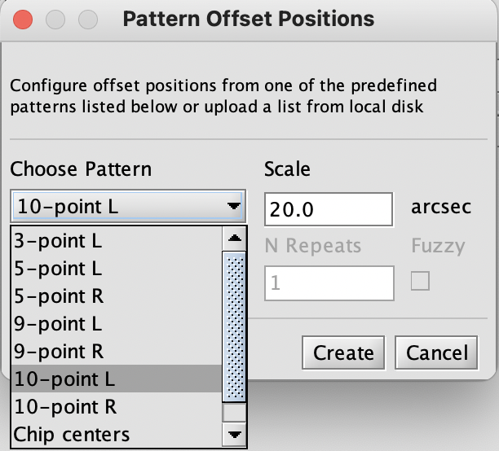Click the combo box dropdown arrow
This screenshot has height=451, width=499.
click(234, 206)
